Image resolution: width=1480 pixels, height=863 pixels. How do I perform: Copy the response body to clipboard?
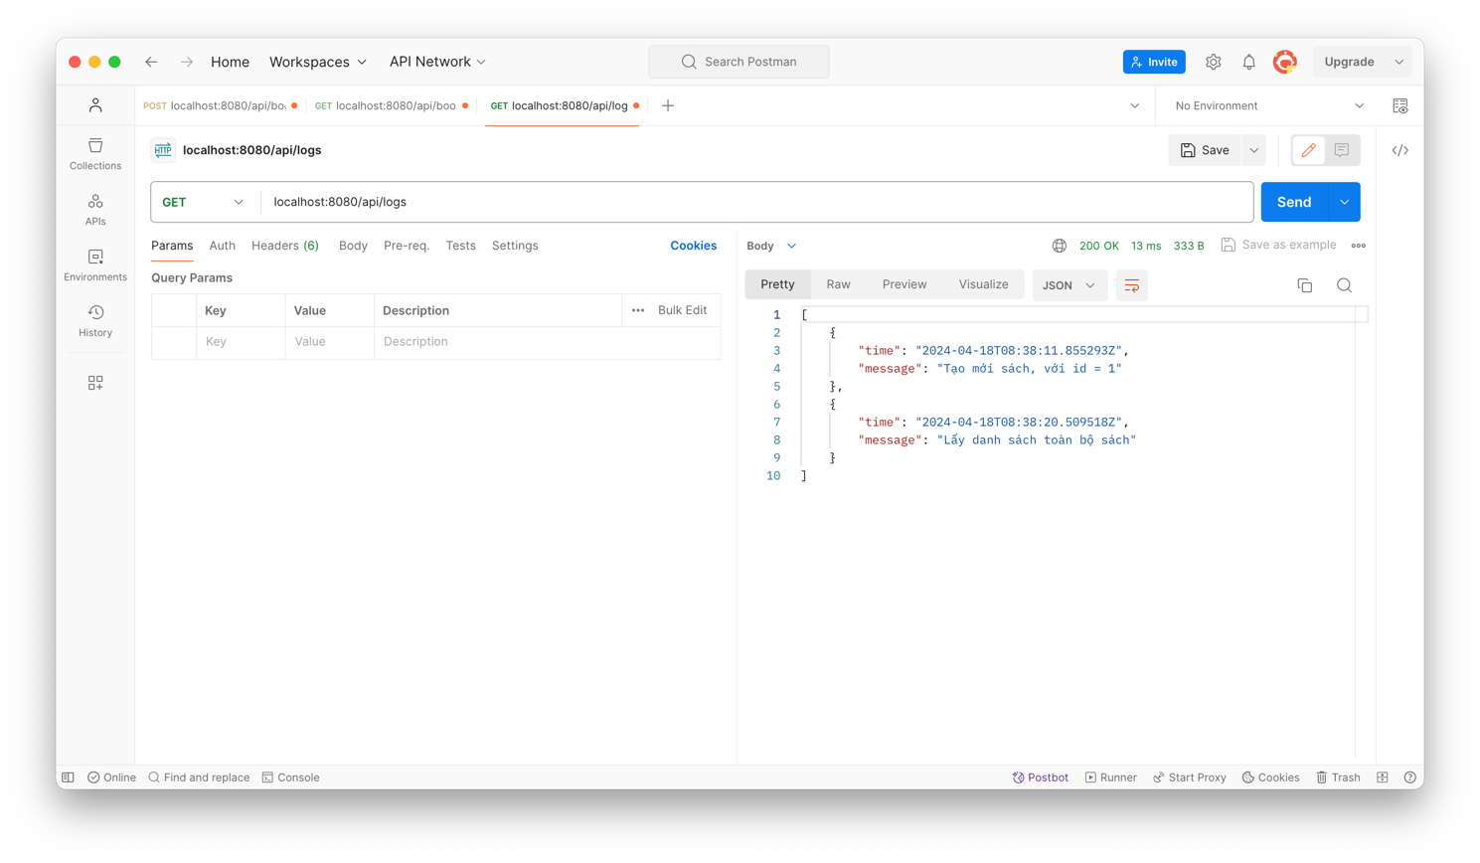click(x=1304, y=285)
